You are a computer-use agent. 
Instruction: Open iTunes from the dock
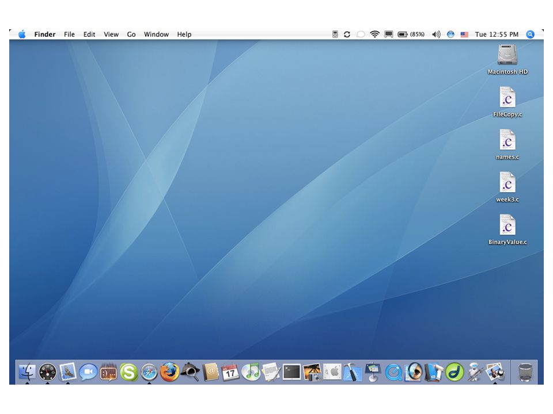[251, 372]
